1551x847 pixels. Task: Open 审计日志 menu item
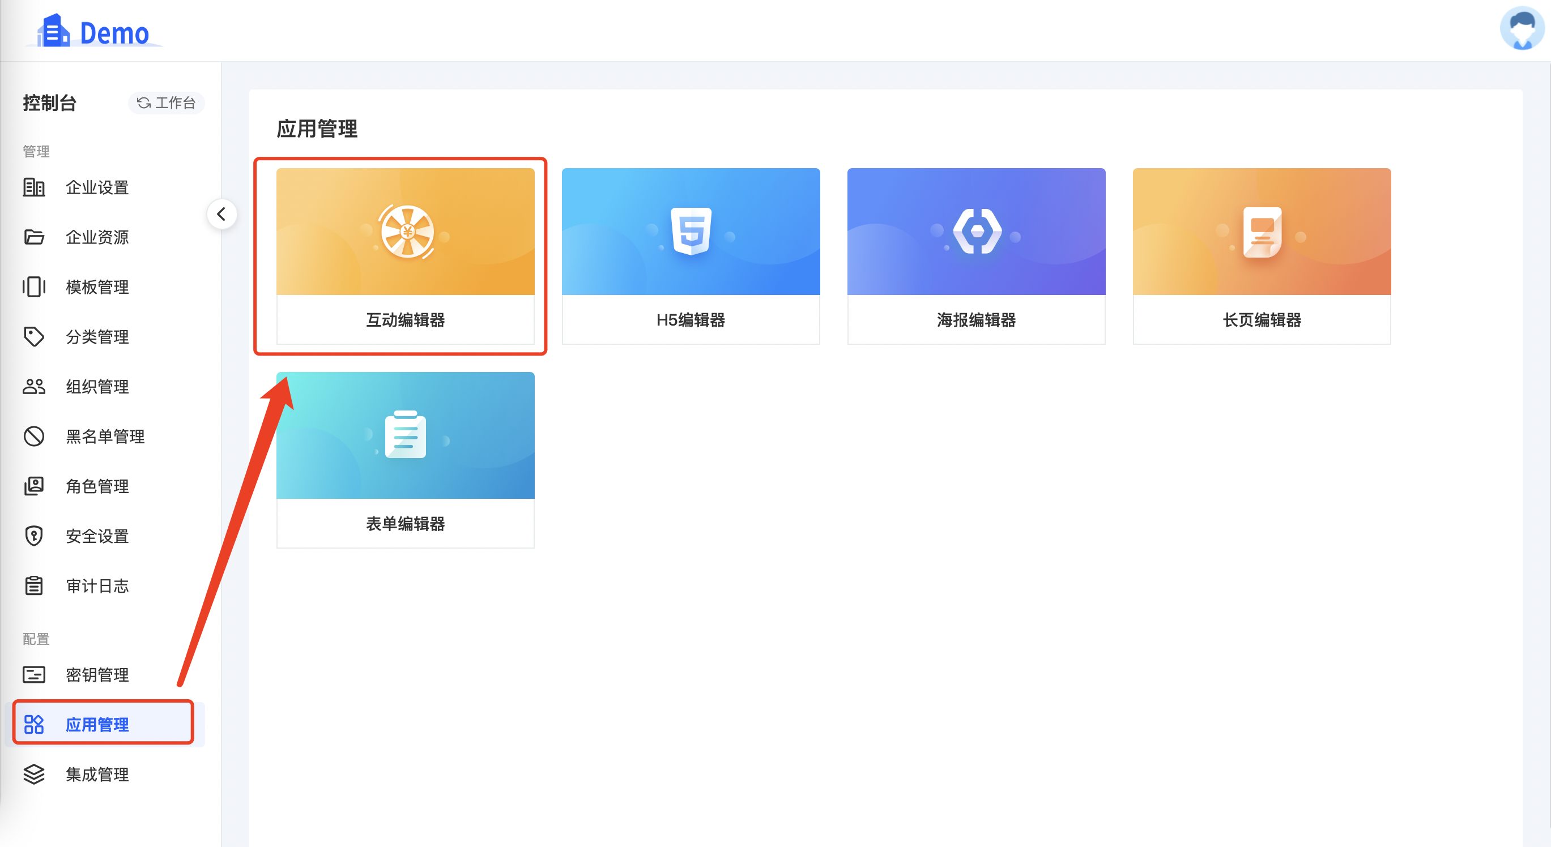[x=105, y=586]
